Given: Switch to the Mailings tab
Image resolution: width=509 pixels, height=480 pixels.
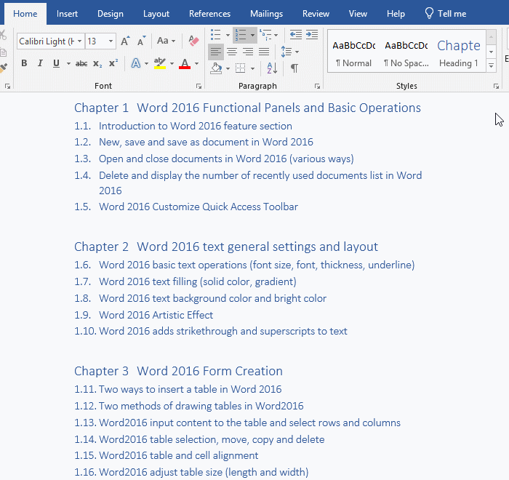Looking at the screenshot, I should coord(267,14).
